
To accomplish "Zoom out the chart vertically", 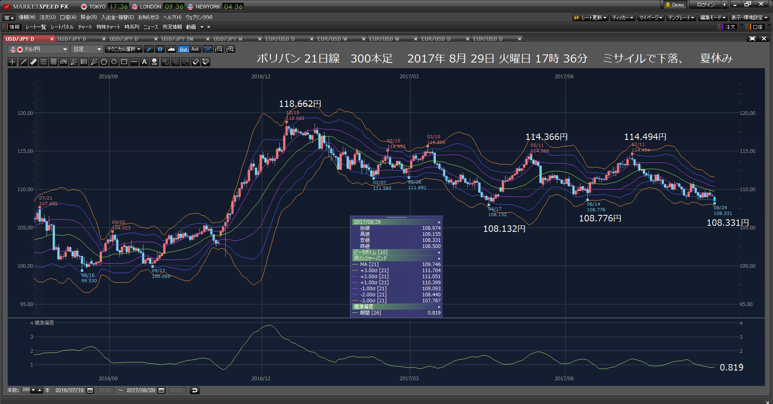I will pyautogui.click(x=219, y=49).
